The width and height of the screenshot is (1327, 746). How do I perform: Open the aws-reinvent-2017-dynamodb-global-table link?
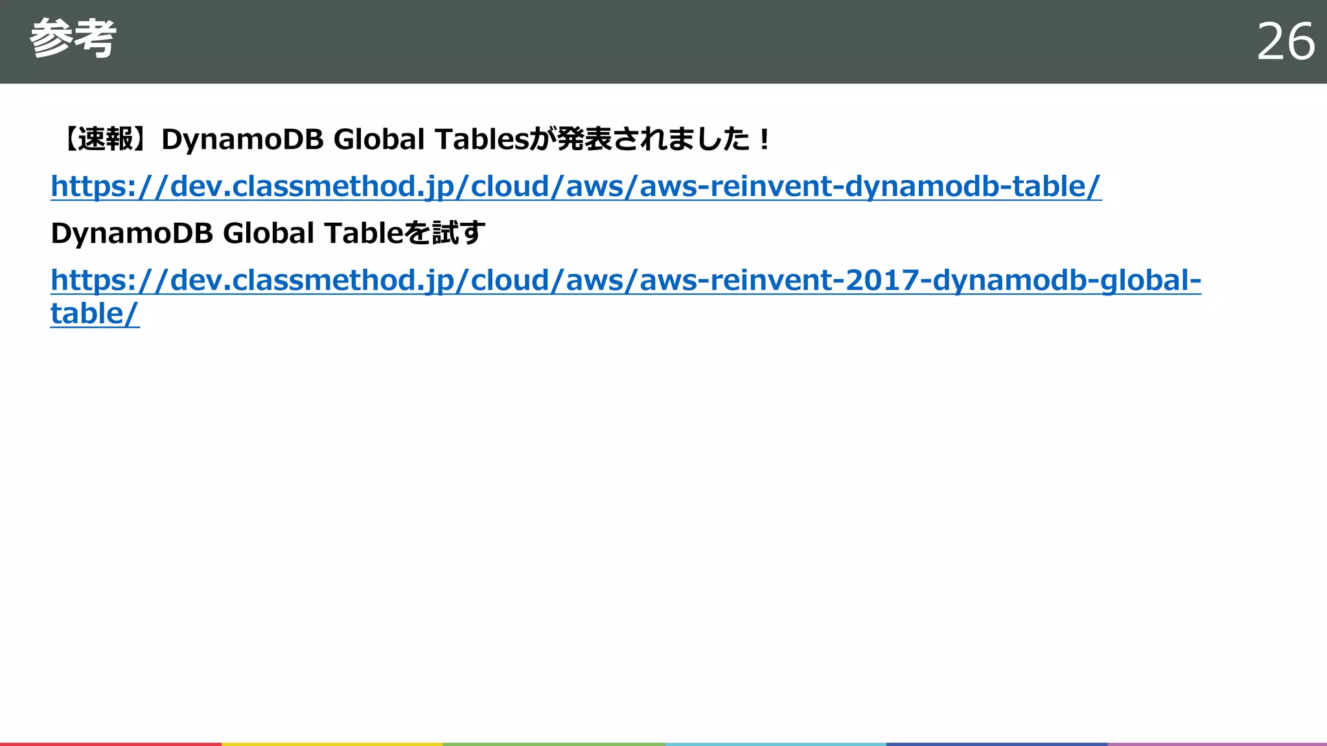(626, 297)
